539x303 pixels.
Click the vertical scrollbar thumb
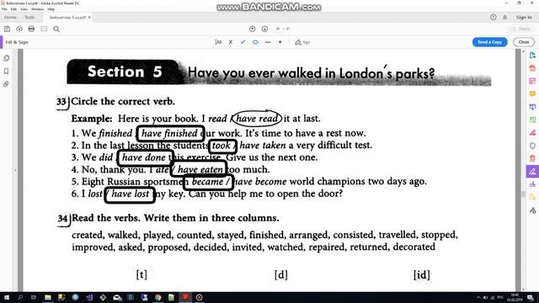pyautogui.click(x=523, y=194)
